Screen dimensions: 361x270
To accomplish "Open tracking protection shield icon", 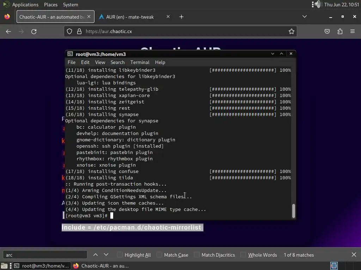I will click(69, 31).
